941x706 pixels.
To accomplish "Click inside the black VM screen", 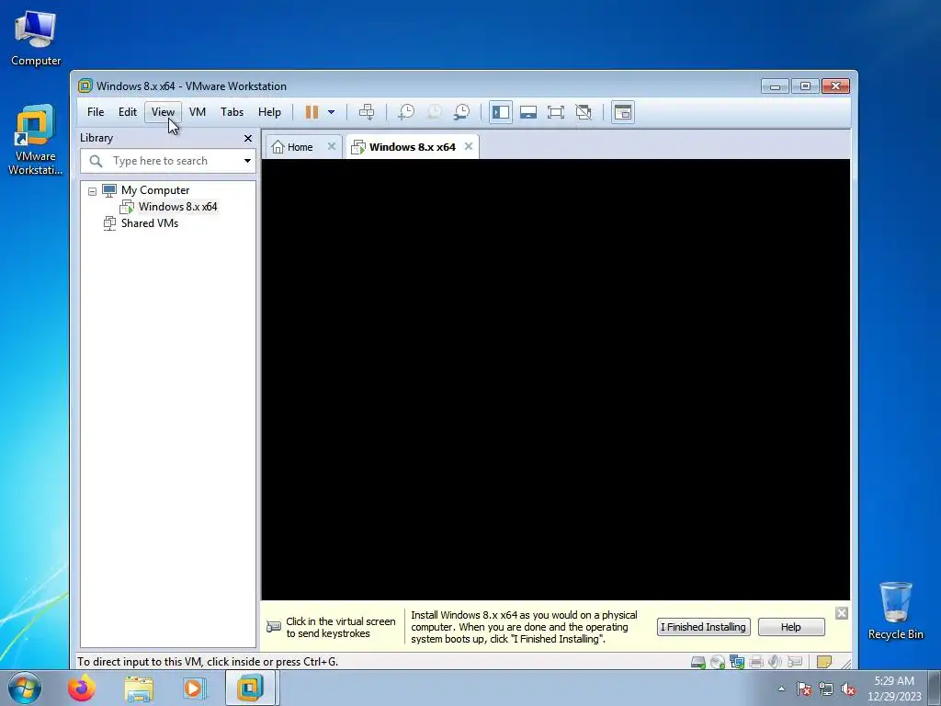I will [556, 380].
